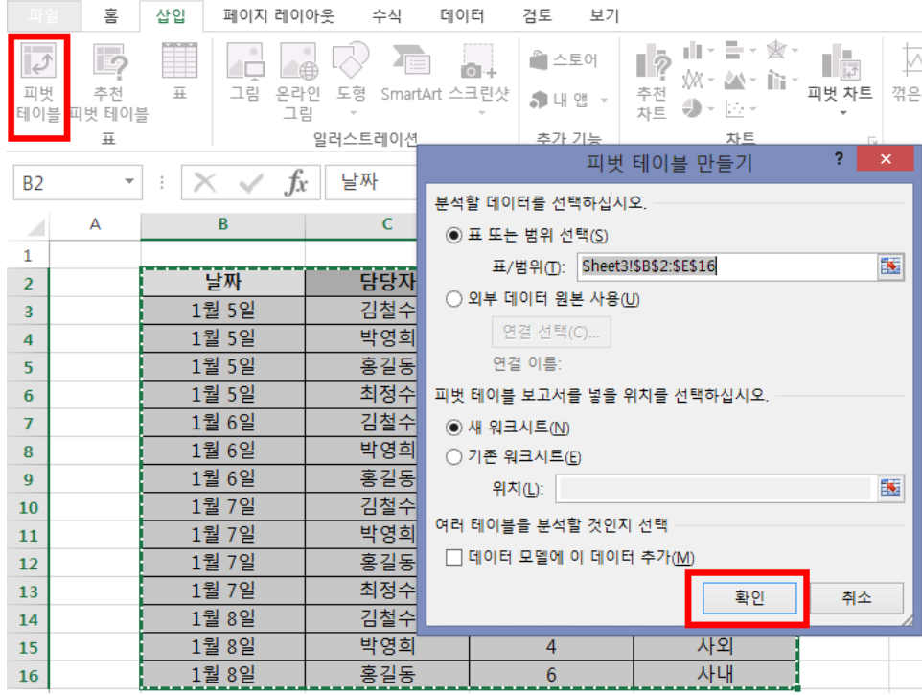Viewport: 922px width, 695px height.
Task: Click the disabled 연결 선택 button
Action: [x=551, y=333]
